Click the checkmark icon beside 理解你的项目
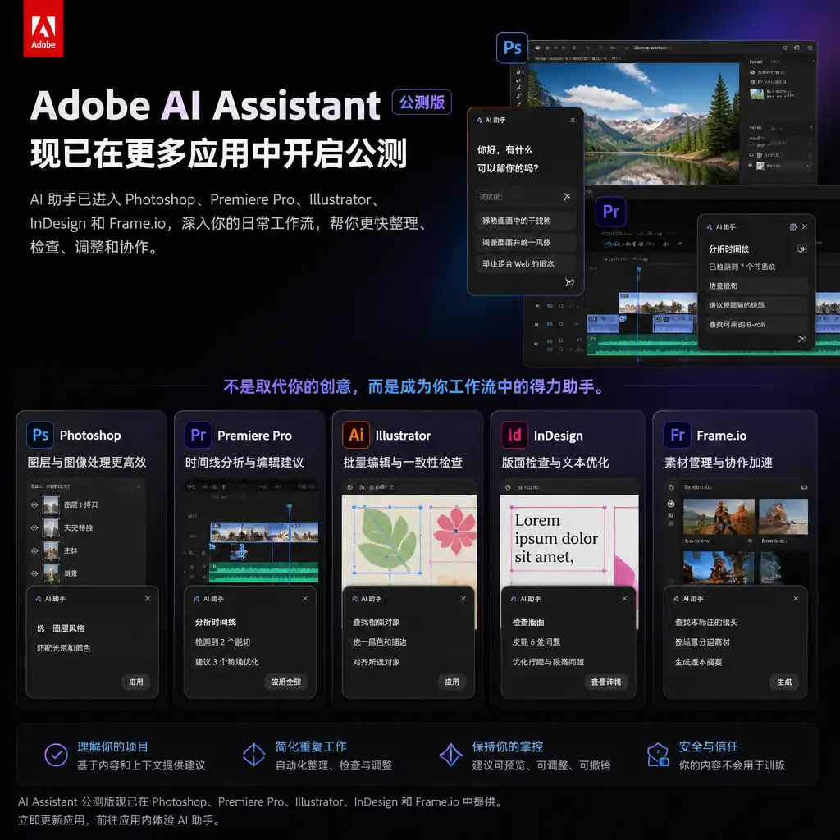This screenshot has width=840, height=840. point(56,755)
